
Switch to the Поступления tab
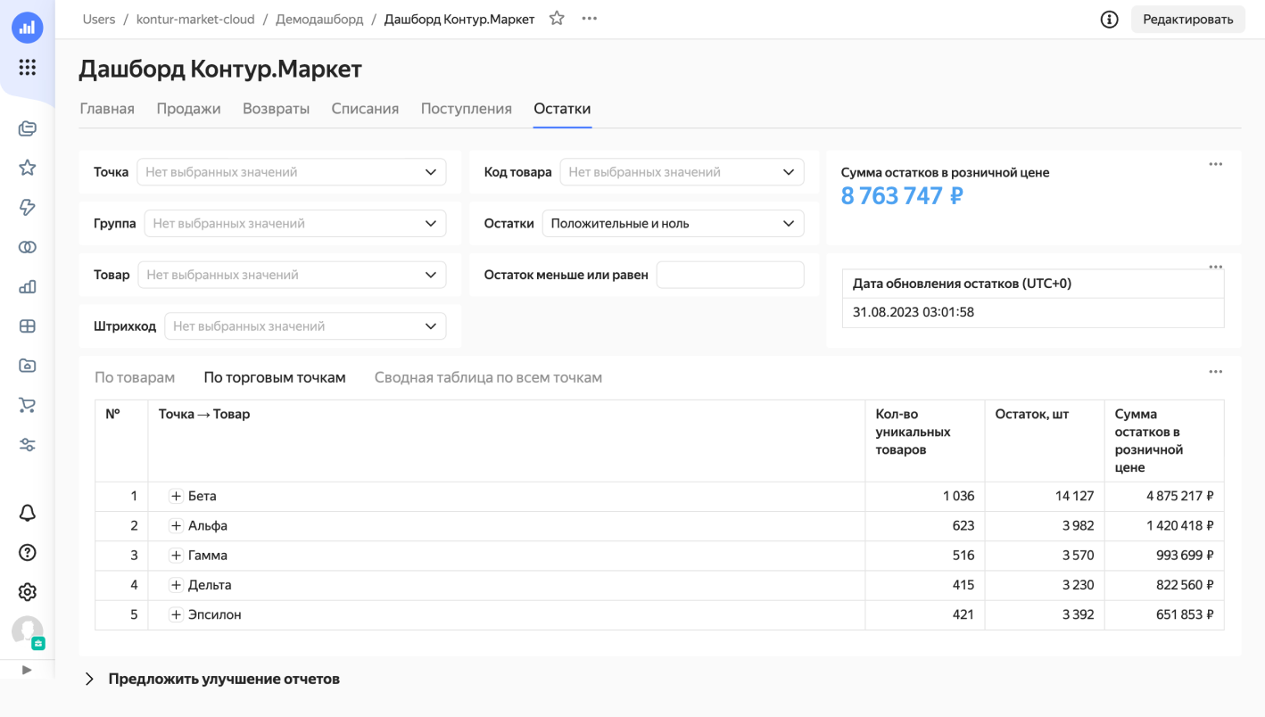pos(467,109)
